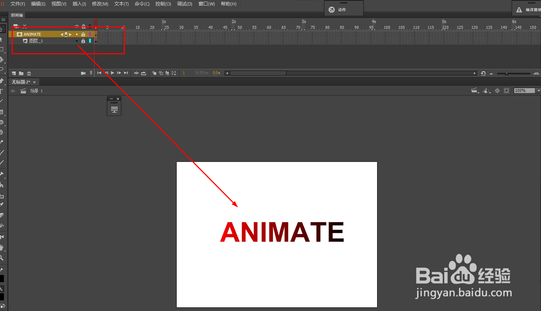Open the 命令(C) menu
The height and width of the screenshot is (311, 541).
coord(142,4)
